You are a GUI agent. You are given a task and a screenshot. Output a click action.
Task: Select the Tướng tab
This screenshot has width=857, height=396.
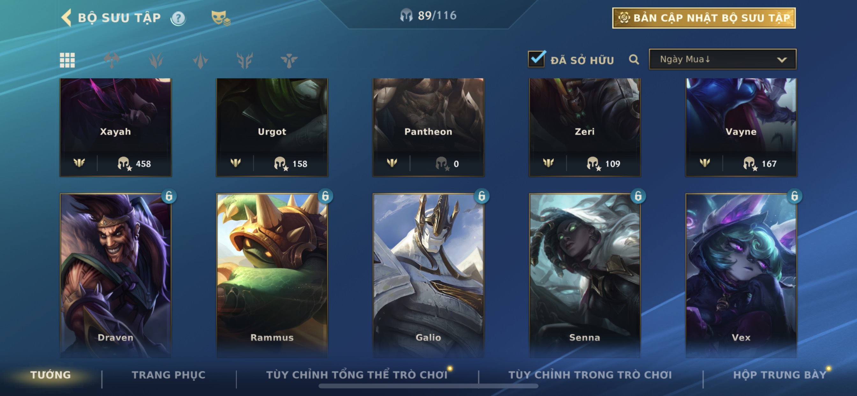pos(51,375)
